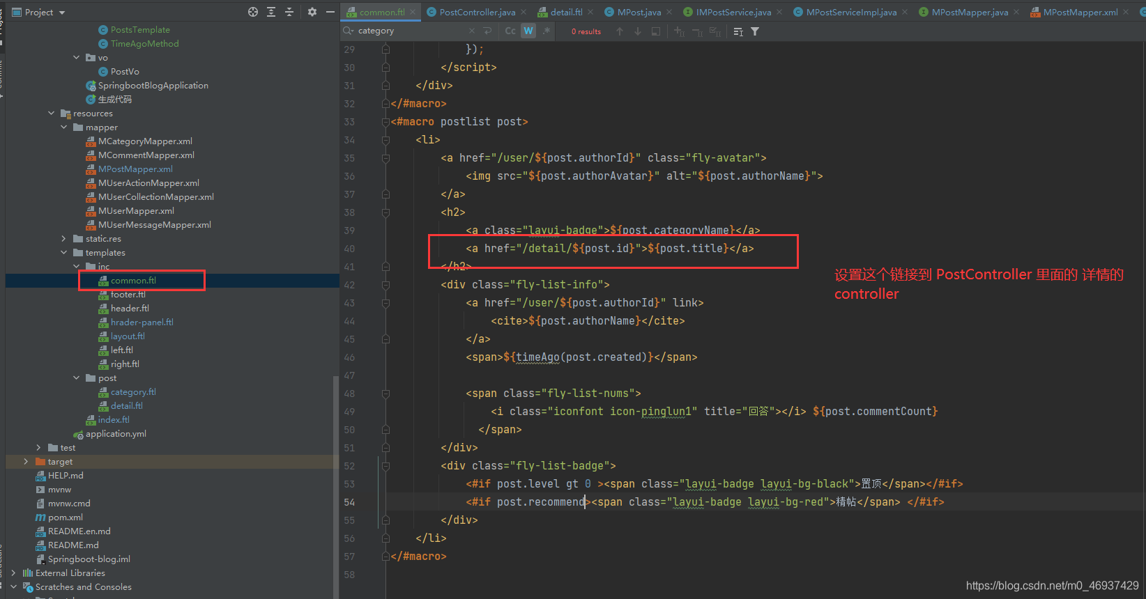Collapse all nodes in Project panel
1146x599 pixels.
(x=289, y=12)
